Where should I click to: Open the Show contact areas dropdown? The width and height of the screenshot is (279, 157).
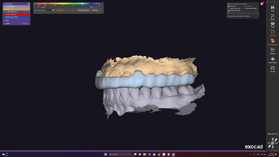click(44, 10)
